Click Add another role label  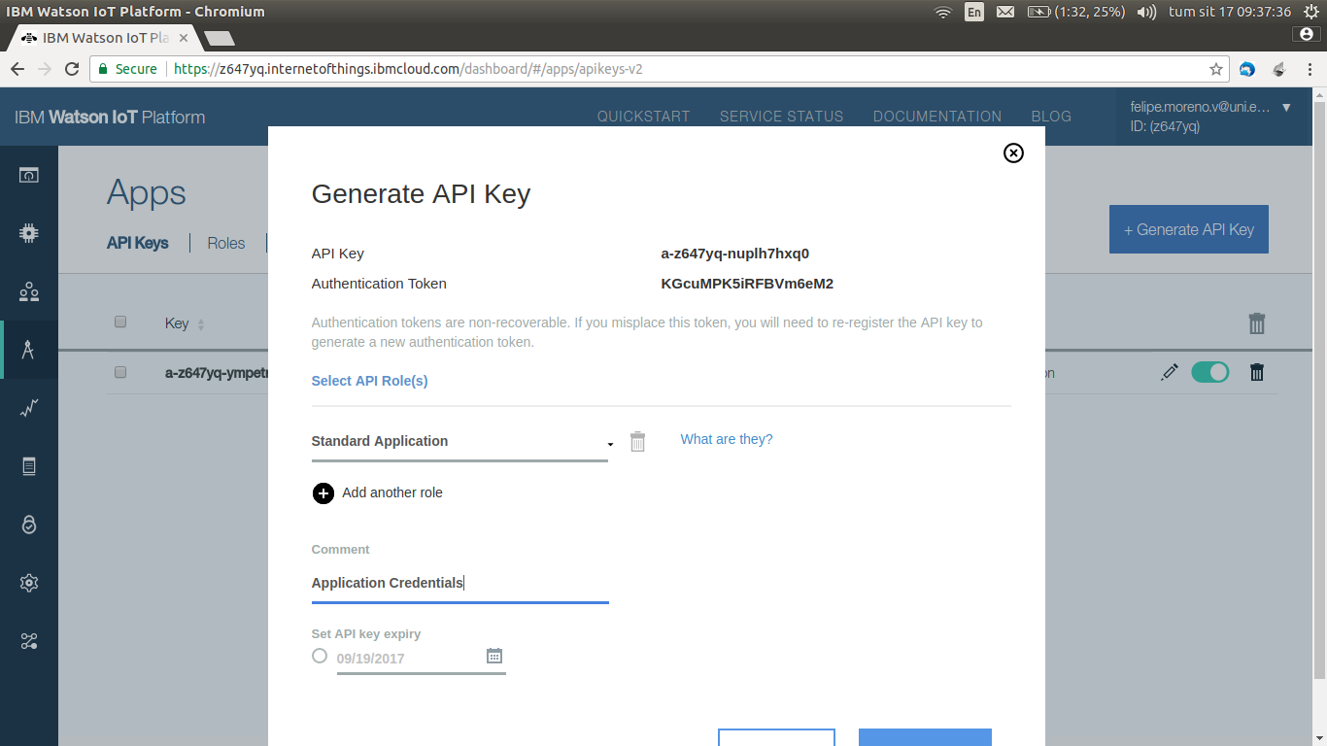[392, 492]
